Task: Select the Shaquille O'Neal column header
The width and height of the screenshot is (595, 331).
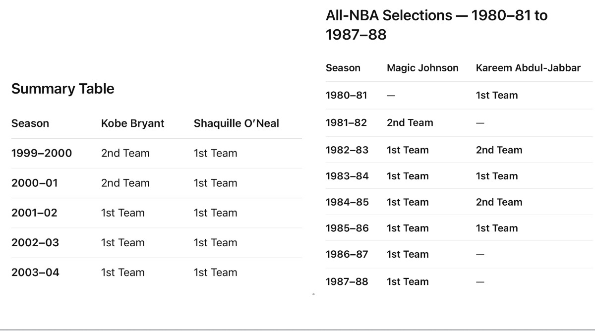Action: 236,123
